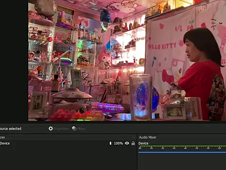Screen dimensions: 226x170
Task: Open the Filters button
Action: pos(79,128)
